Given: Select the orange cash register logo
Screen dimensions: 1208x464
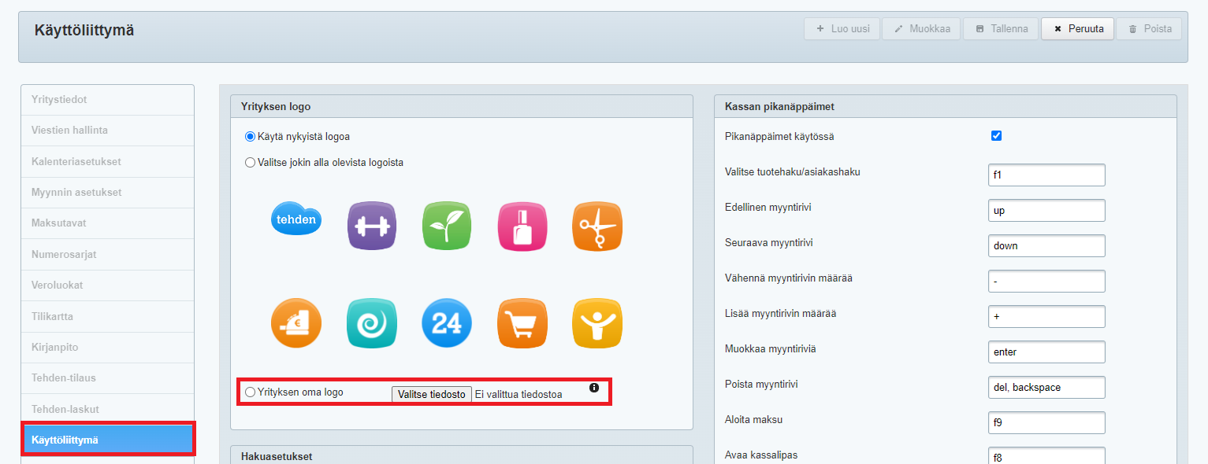Looking at the screenshot, I should (x=296, y=323).
